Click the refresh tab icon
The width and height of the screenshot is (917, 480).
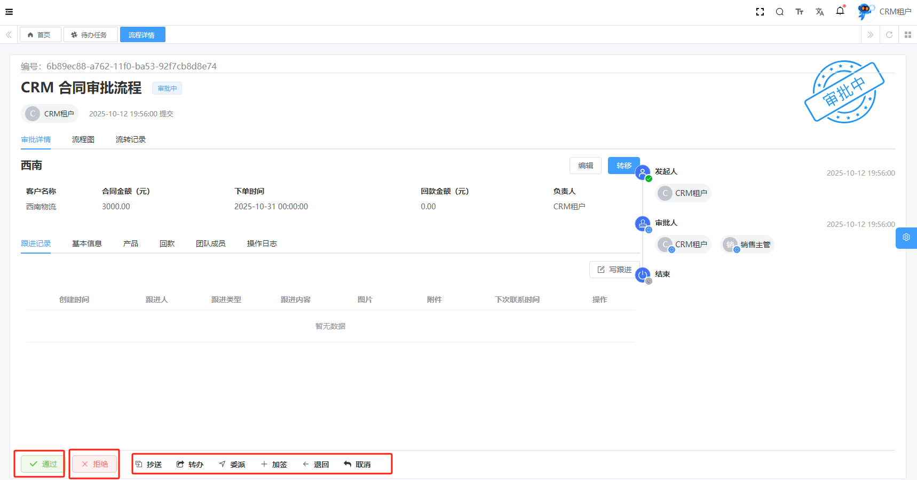(x=889, y=35)
